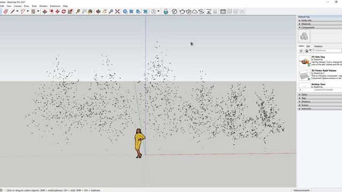Expand the Scenes panel

pos(320,105)
